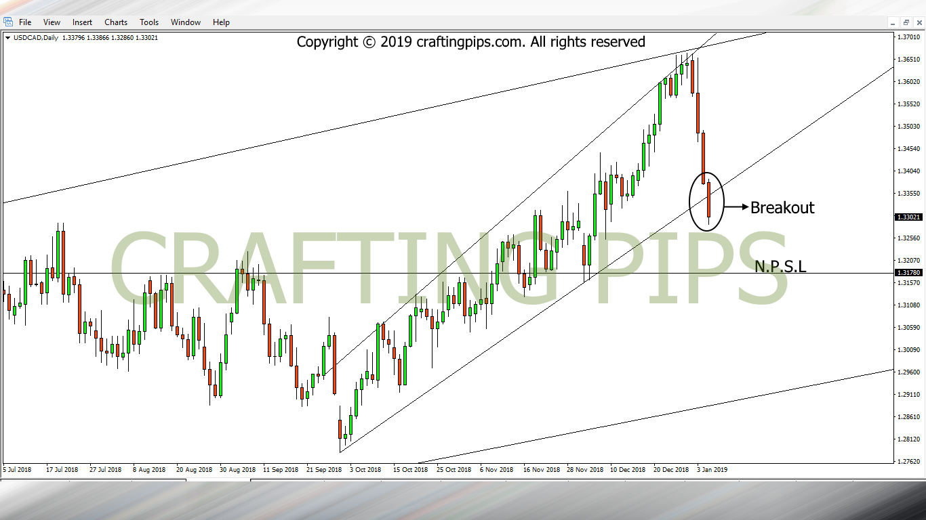Click the 20 Aug 2018 date label
The image size is (926, 520).
[x=194, y=469]
